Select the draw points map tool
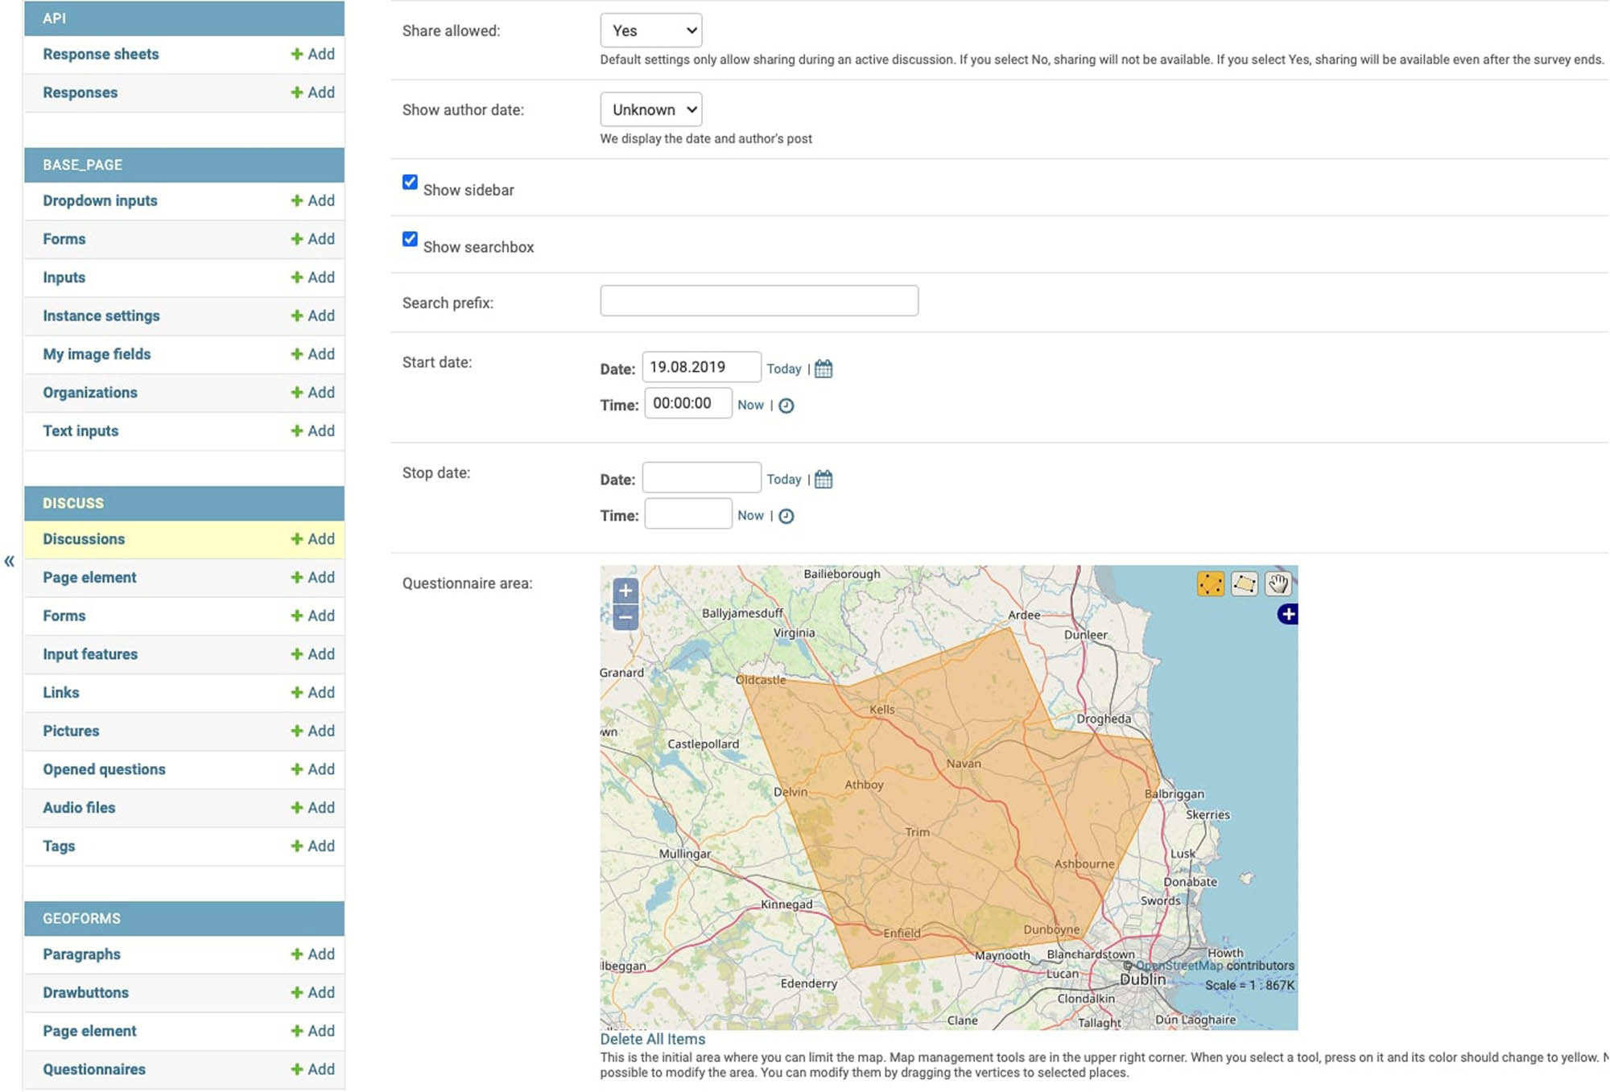 pos(1210,583)
